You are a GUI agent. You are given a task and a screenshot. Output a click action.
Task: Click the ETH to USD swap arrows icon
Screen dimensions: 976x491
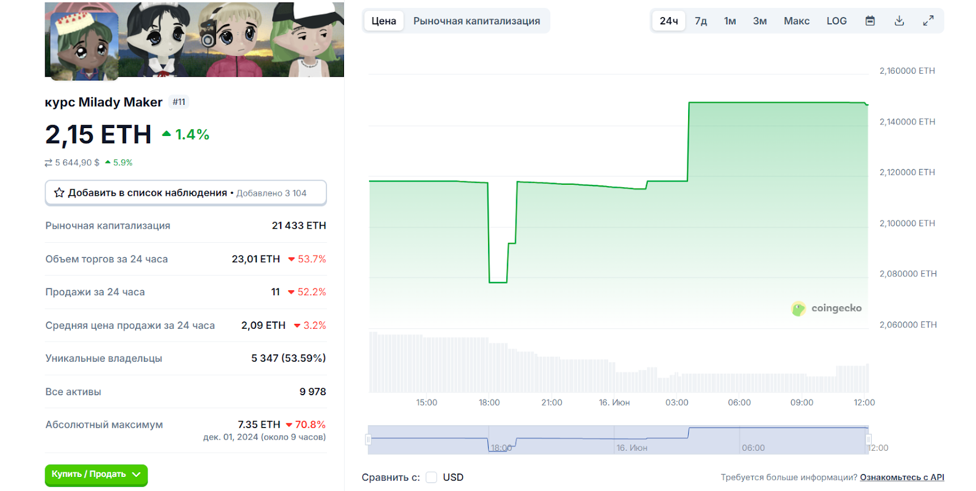pyautogui.click(x=48, y=163)
